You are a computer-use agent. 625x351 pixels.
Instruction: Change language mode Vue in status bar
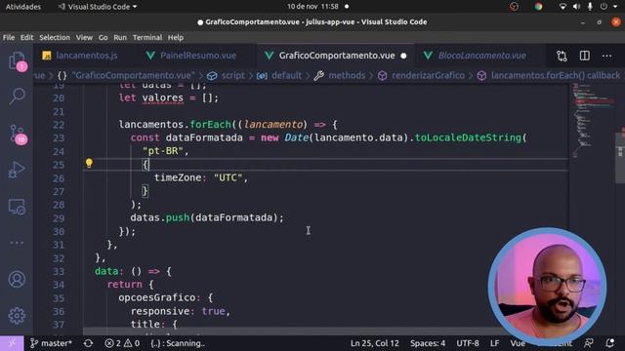[518, 343]
